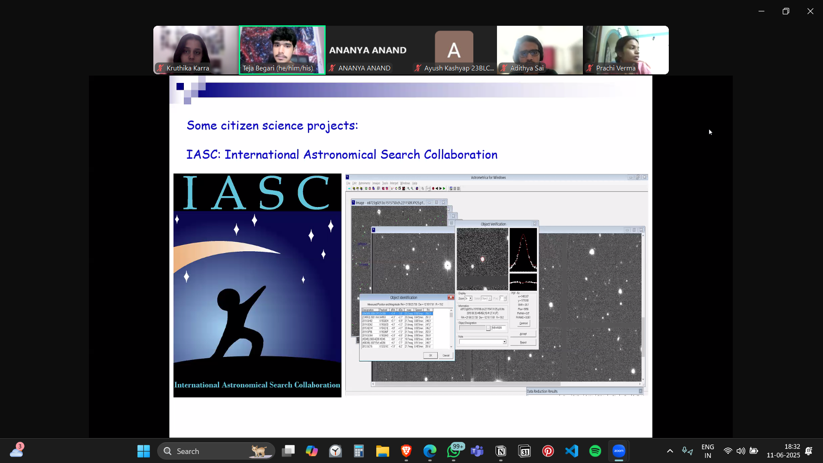Click the muted mic icon beside Prachi Verma
Screen dimensions: 823x463
click(x=590, y=68)
